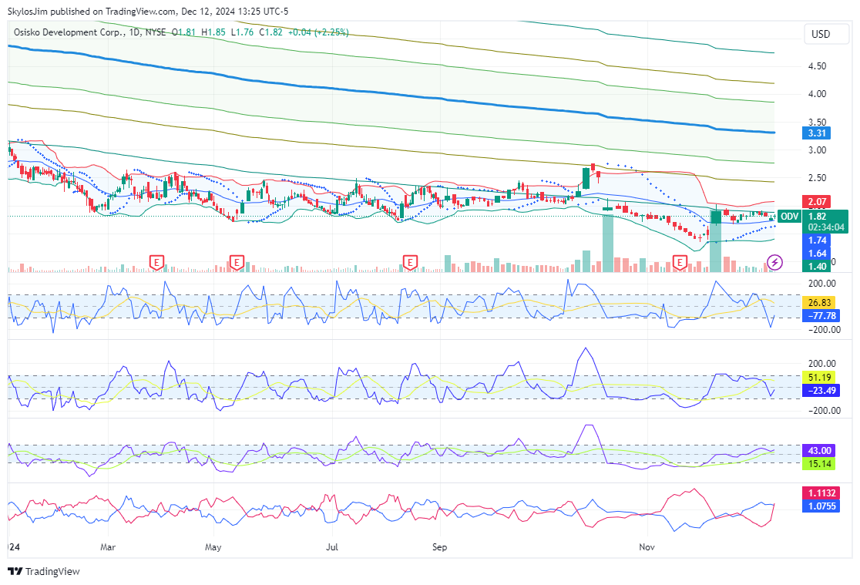Click the purple lightning event icon
This screenshot has width=860, height=585.
point(774,262)
